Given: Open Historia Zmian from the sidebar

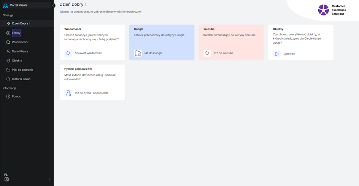Looking at the screenshot, I should click(21, 79).
